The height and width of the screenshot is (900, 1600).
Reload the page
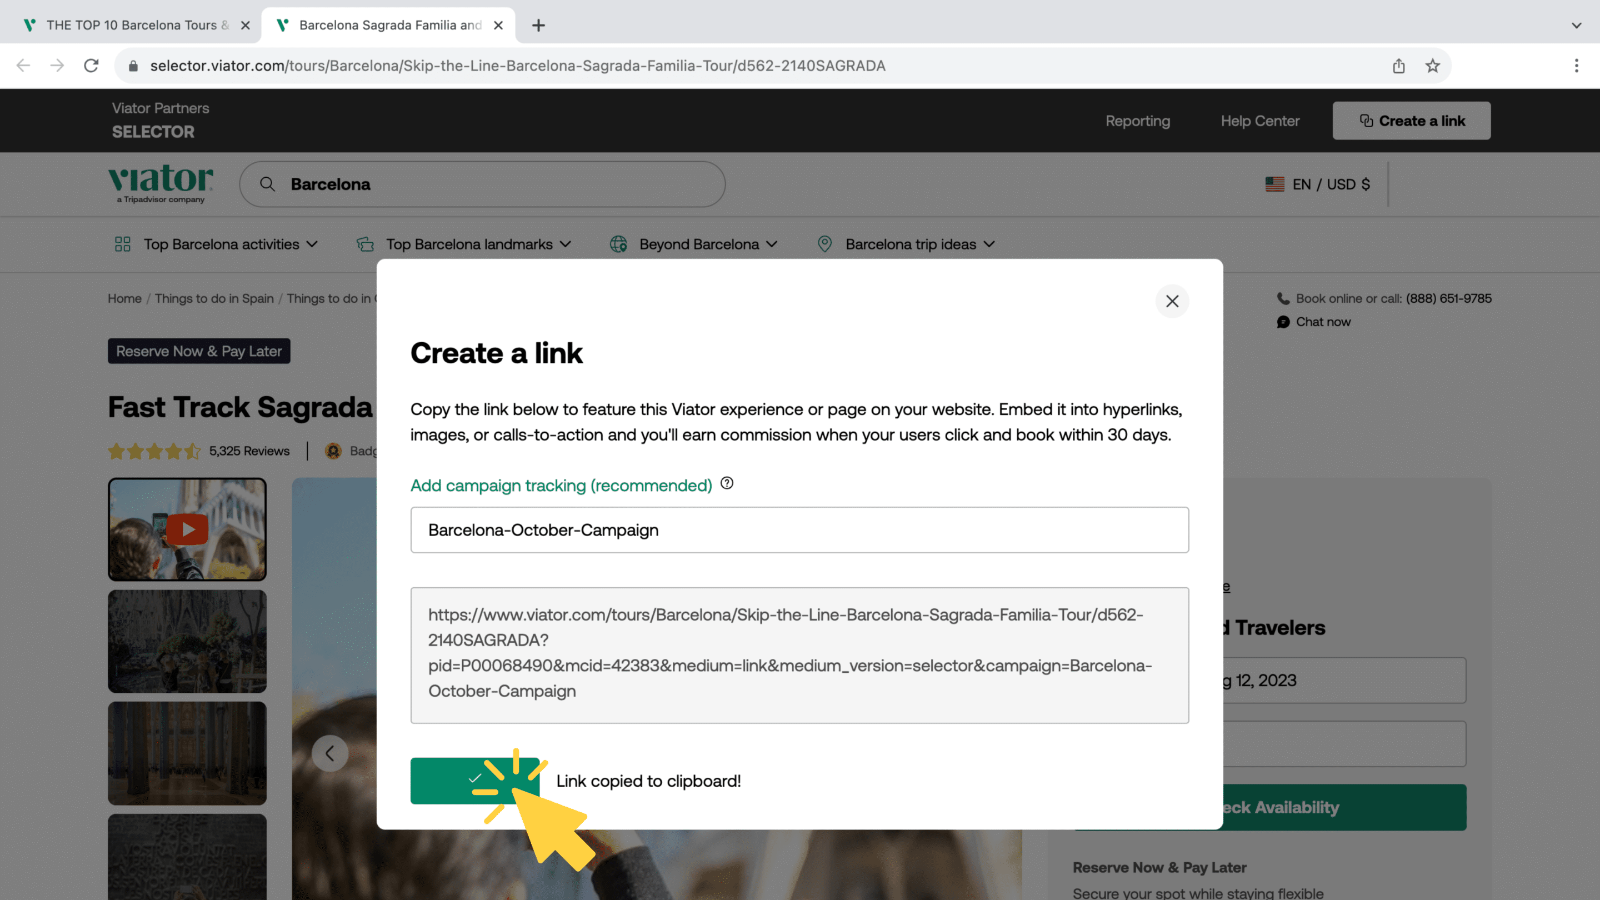91,65
